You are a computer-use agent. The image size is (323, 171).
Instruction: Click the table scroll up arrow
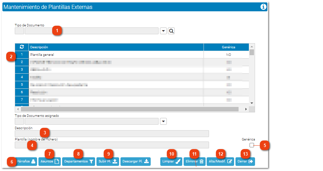[x=252, y=47]
